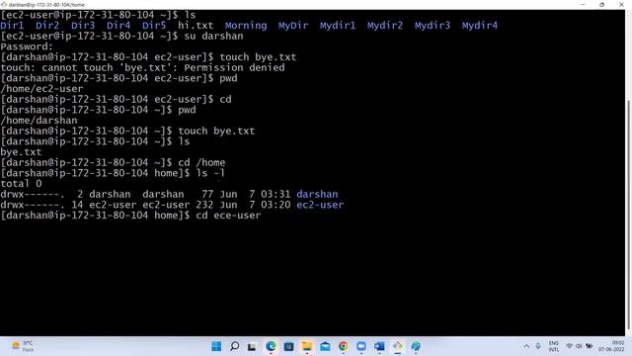Click the teal globe icon after active app
Image resolution: width=632 pixels, height=356 pixels.
(x=416, y=346)
